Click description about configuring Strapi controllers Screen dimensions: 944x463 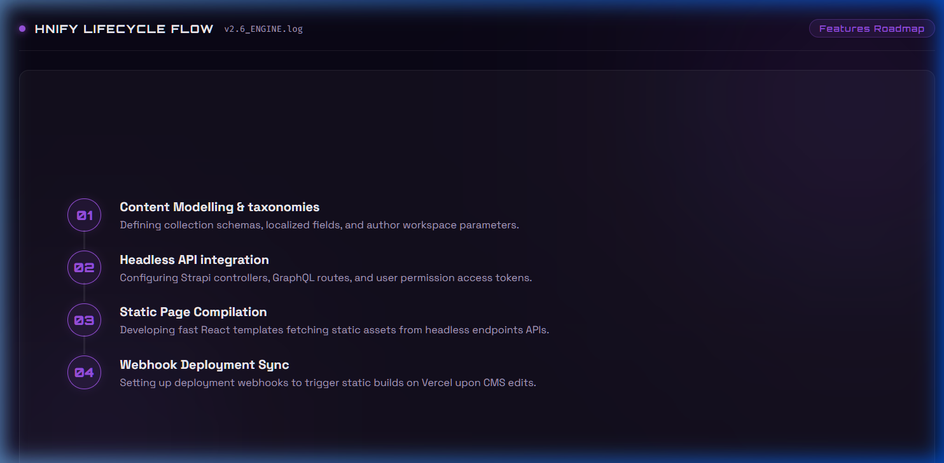[326, 278]
